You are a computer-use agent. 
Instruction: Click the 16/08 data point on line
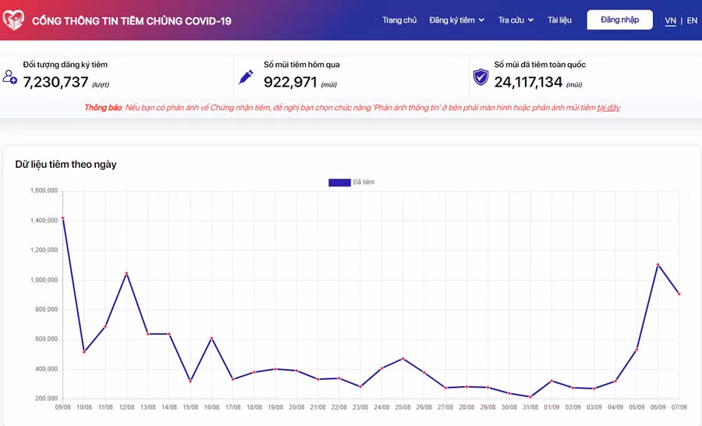[x=211, y=339]
